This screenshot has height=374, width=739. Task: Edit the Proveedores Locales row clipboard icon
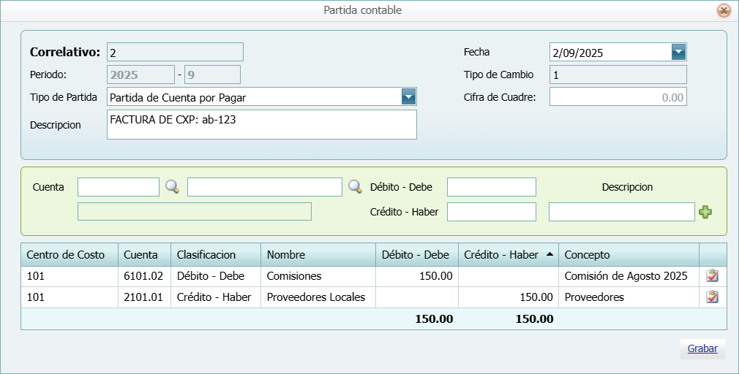712,297
